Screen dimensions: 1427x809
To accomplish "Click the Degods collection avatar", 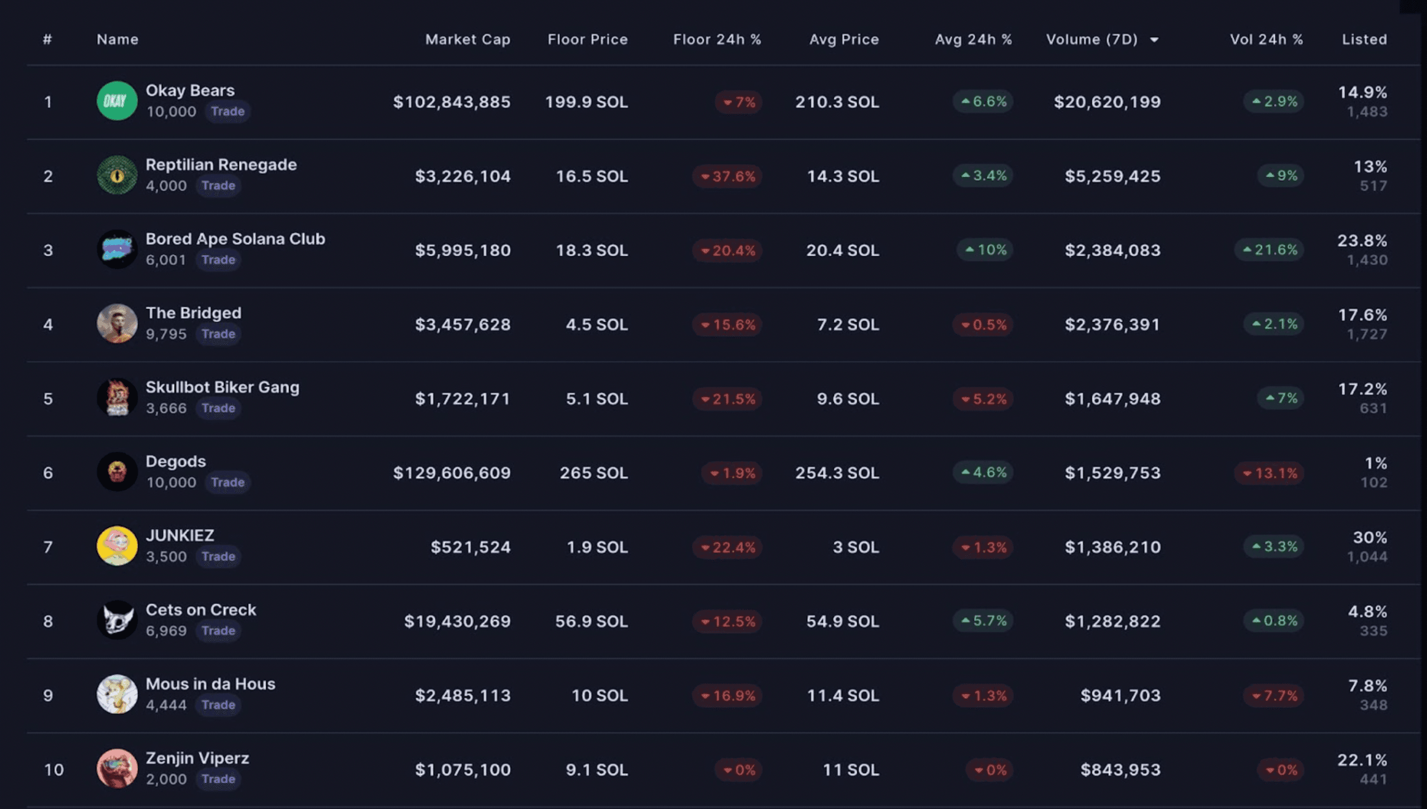I will click(x=117, y=472).
